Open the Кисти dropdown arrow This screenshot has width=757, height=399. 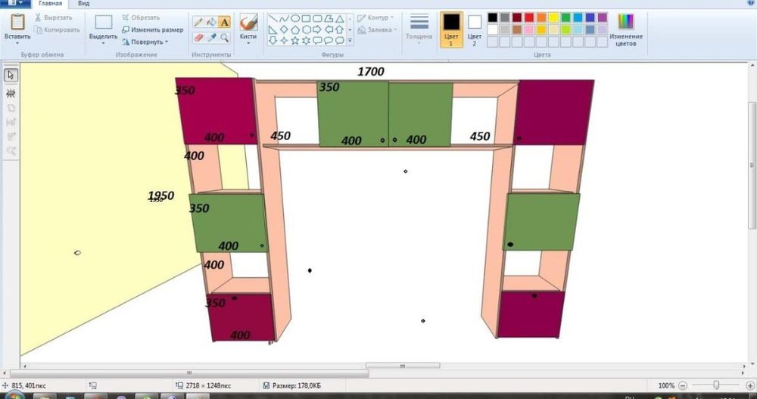coord(248,43)
